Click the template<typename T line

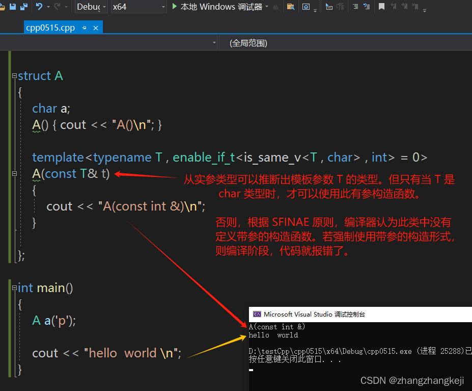coord(97,158)
